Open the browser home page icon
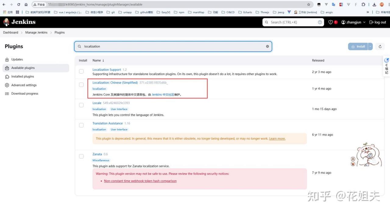 click(x=26, y=5)
